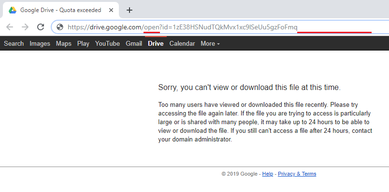This screenshot has height=192, width=389.
Task: Open Search in Google bar
Action: (14, 43)
